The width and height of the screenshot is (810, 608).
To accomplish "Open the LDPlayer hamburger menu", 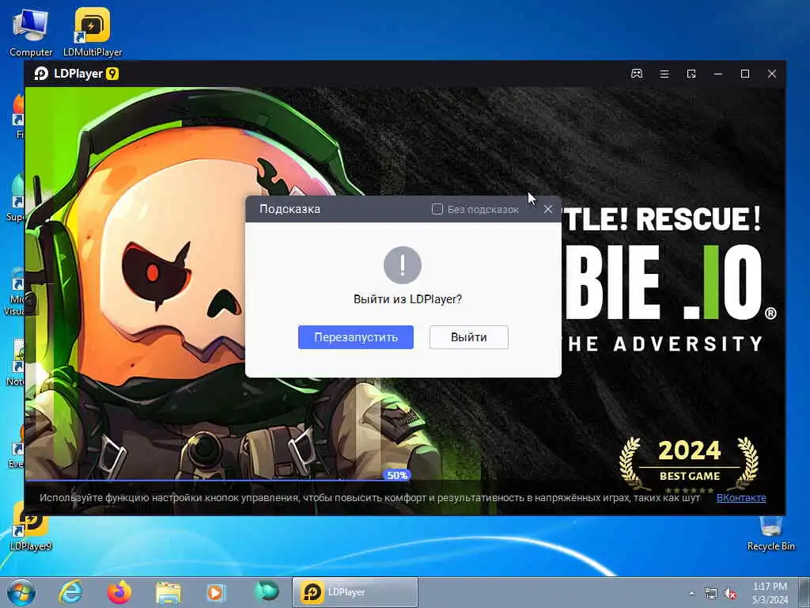I will click(664, 74).
